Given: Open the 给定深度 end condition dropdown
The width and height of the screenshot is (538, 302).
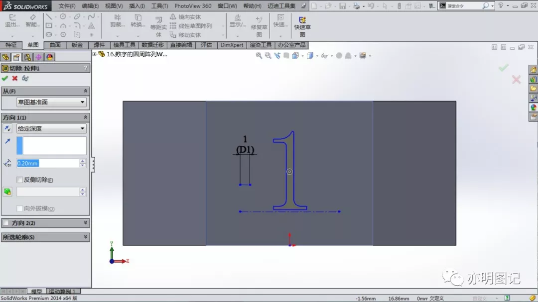Looking at the screenshot, I should (x=51, y=128).
